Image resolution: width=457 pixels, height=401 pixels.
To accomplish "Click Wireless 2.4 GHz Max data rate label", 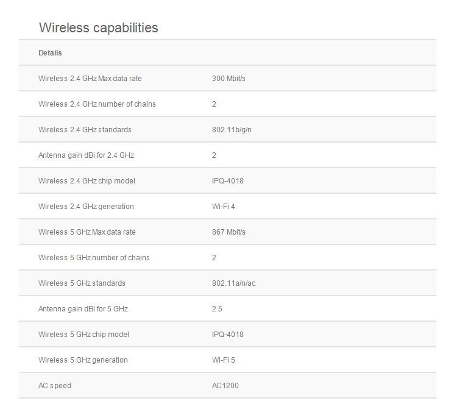I will 90,79.
